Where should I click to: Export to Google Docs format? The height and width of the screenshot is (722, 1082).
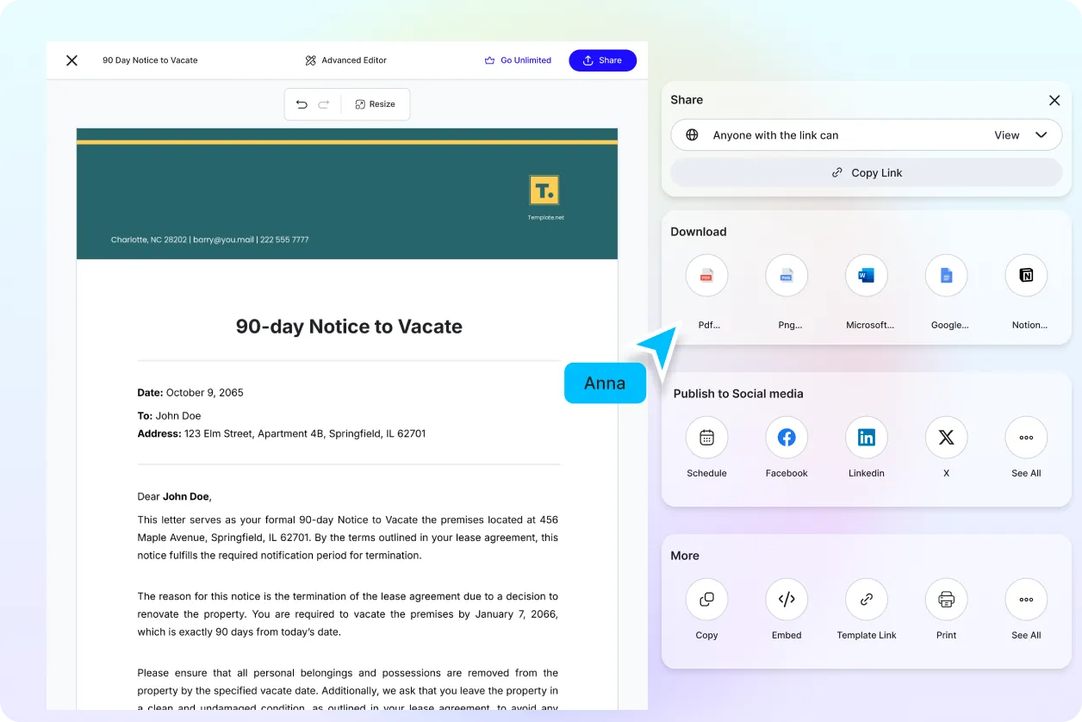[x=946, y=277]
